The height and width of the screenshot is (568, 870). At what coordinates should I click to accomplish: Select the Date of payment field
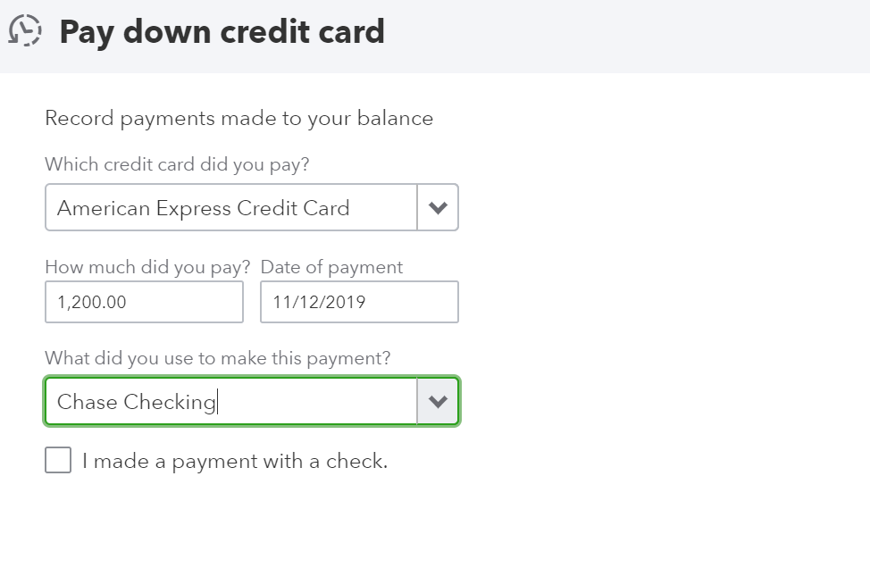coord(357,301)
